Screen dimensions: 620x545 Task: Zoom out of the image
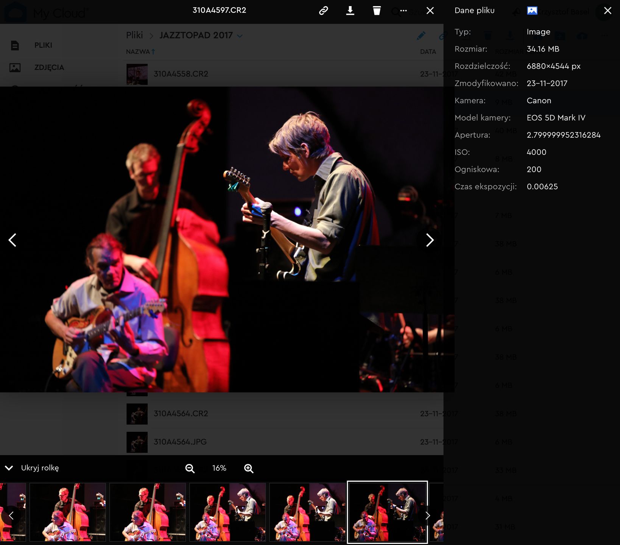click(x=190, y=469)
